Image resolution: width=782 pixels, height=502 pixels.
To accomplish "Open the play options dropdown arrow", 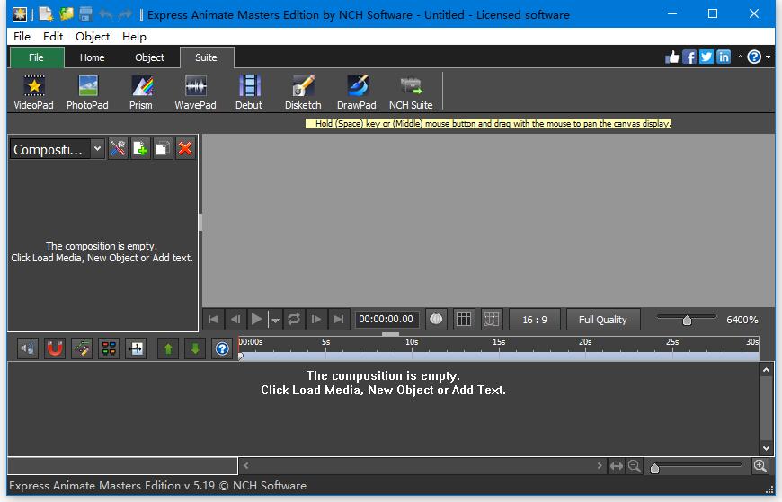I will [275, 320].
